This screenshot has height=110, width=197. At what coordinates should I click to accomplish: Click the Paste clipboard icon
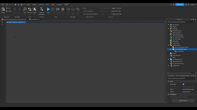click(x=3, y=9)
